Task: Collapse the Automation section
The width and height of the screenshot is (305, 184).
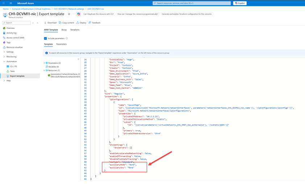Action: pos(12,61)
